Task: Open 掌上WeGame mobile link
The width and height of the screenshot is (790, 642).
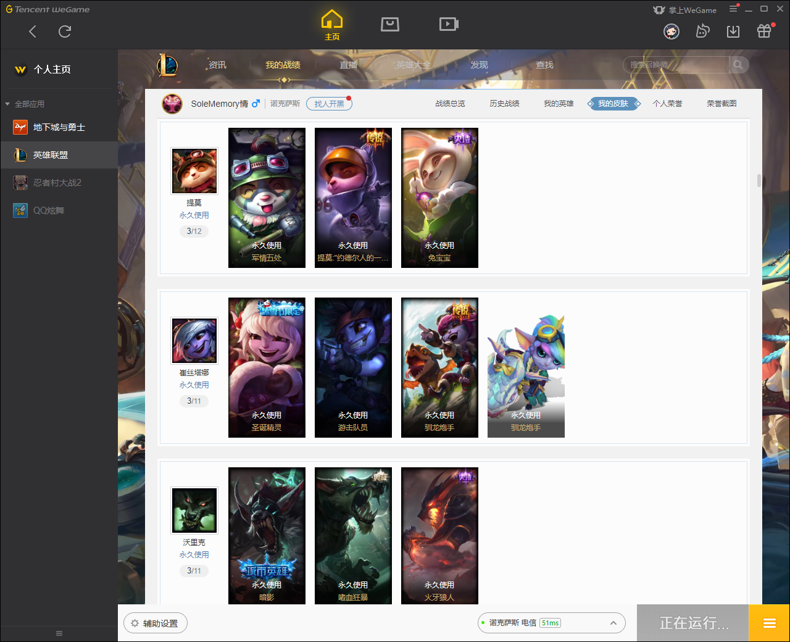Action: click(x=685, y=10)
